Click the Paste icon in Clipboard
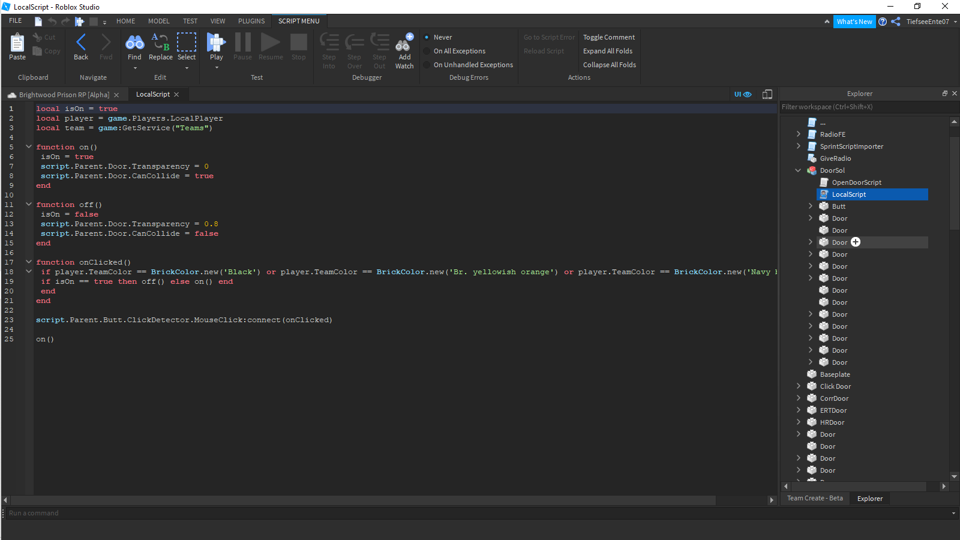This screenshot has width=960, height=540. pyautogui.click(x=17, y=43)
